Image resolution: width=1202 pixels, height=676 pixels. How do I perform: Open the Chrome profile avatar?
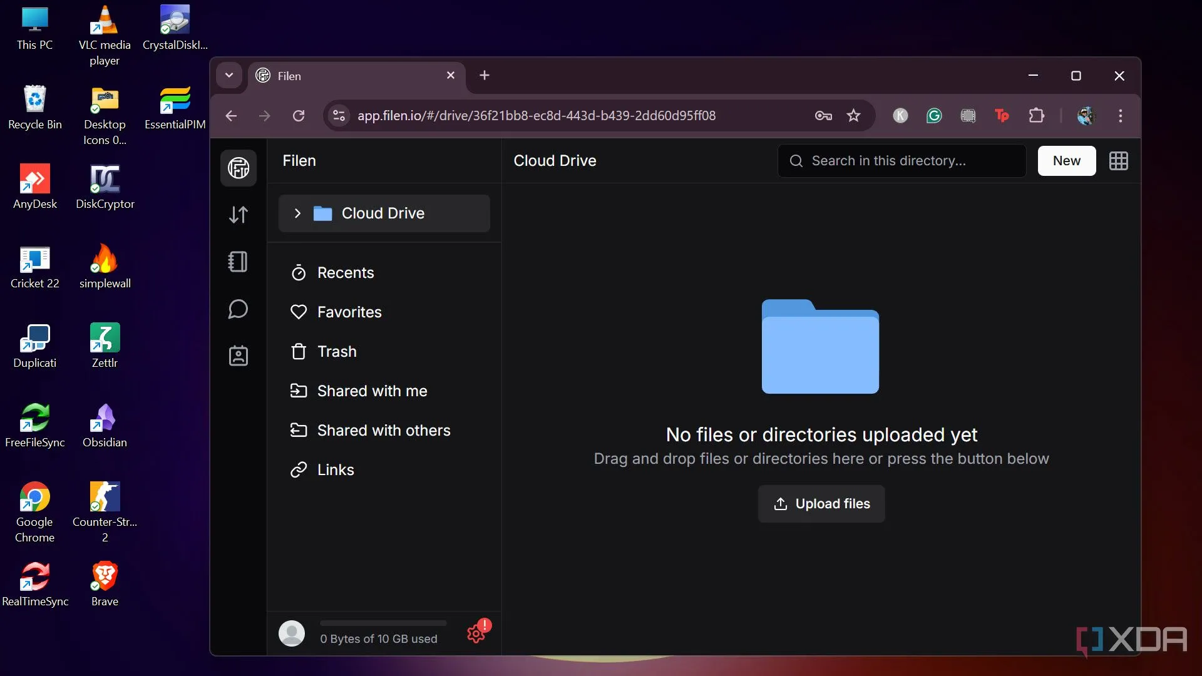click(1086, 116)
